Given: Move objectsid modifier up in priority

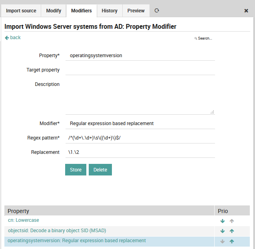Looking at the screenshot, I should tap(232, 231).
